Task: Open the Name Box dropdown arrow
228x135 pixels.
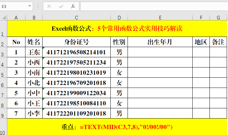Action: tap(29, 6)
